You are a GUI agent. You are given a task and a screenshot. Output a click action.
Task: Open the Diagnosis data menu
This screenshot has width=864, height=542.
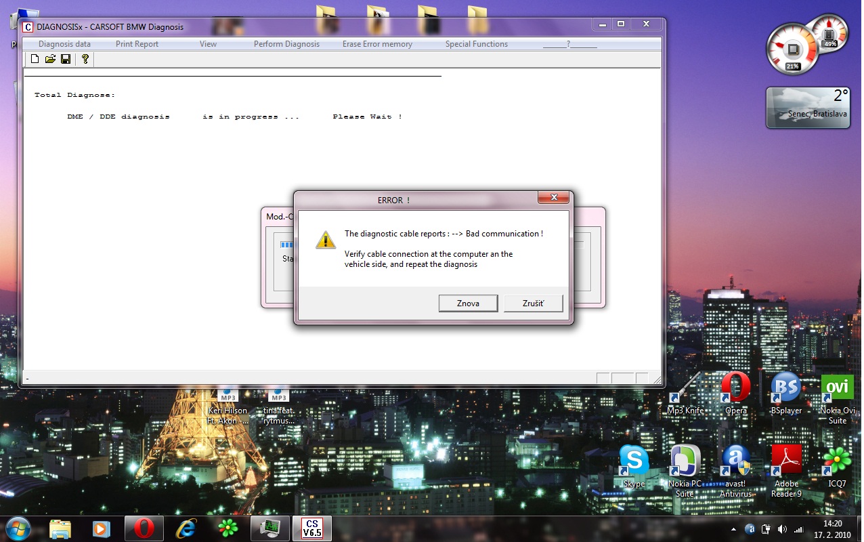64,44
